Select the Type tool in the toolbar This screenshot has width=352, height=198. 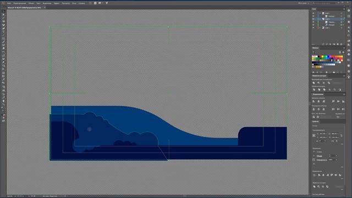pyautogui.click(x=4, y=32)
